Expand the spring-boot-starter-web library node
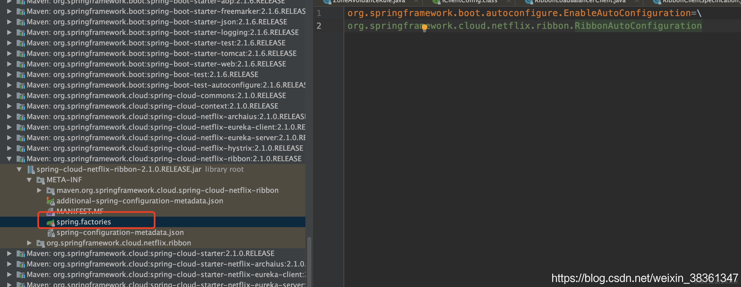 pyautogui.click(x=9, y=64)
